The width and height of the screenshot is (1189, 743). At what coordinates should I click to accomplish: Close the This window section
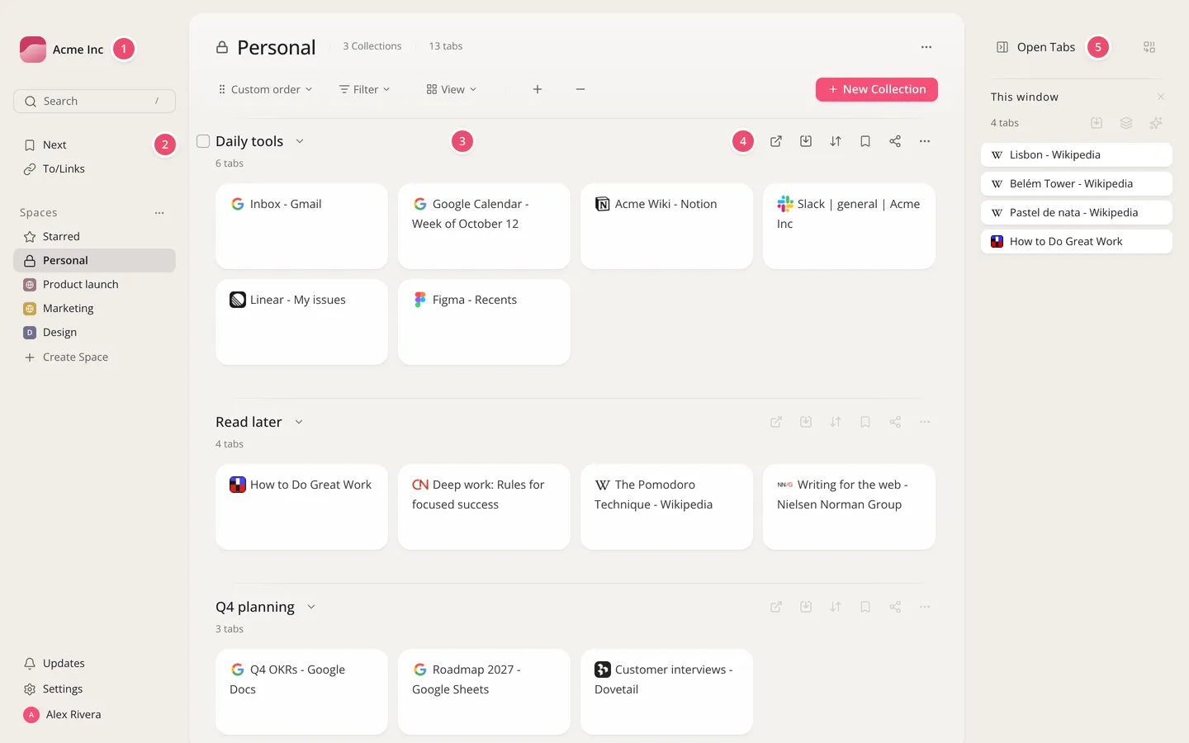pyautogui.click(x=1161, y=97)
